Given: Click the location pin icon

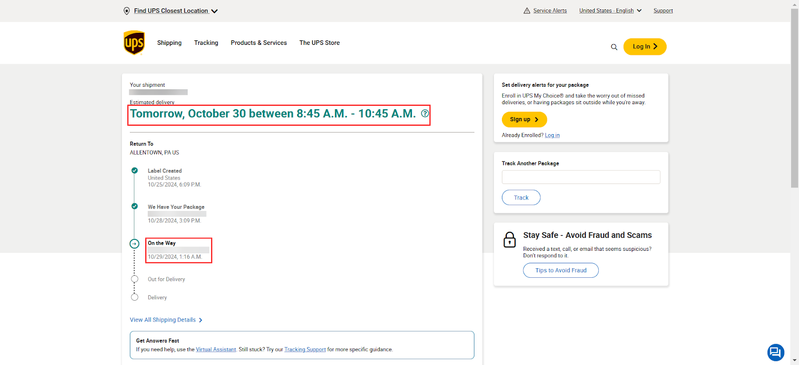Looking at the screenshot, I should [x=127, y=11].
